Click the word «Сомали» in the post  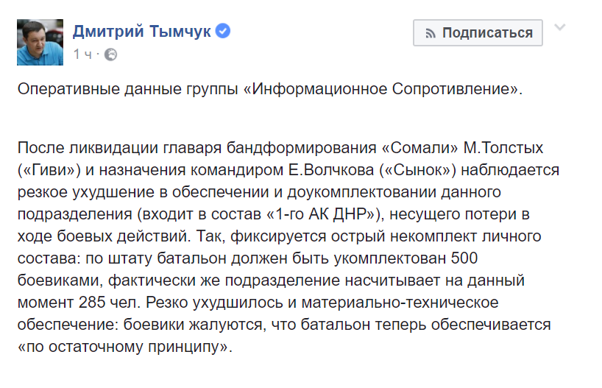click(420, 148)
